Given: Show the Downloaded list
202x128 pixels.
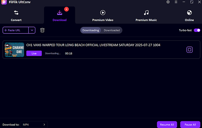Looking at the screenshot, I should click(x=112, y=30).
